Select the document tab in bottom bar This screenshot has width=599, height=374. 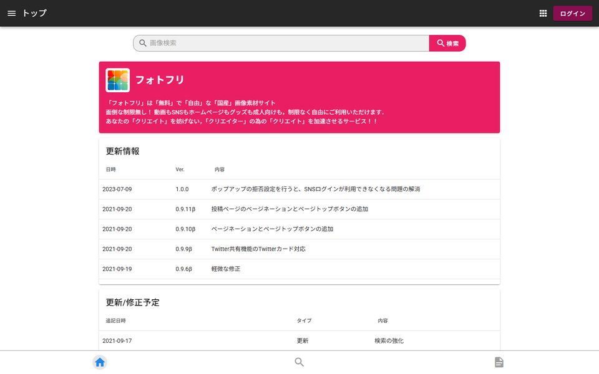(x=499, y=362)
